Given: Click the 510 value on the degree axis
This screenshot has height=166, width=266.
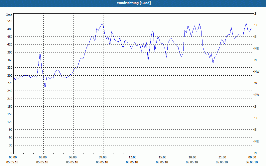Looking at the screenshot, I should coord(10,21).
